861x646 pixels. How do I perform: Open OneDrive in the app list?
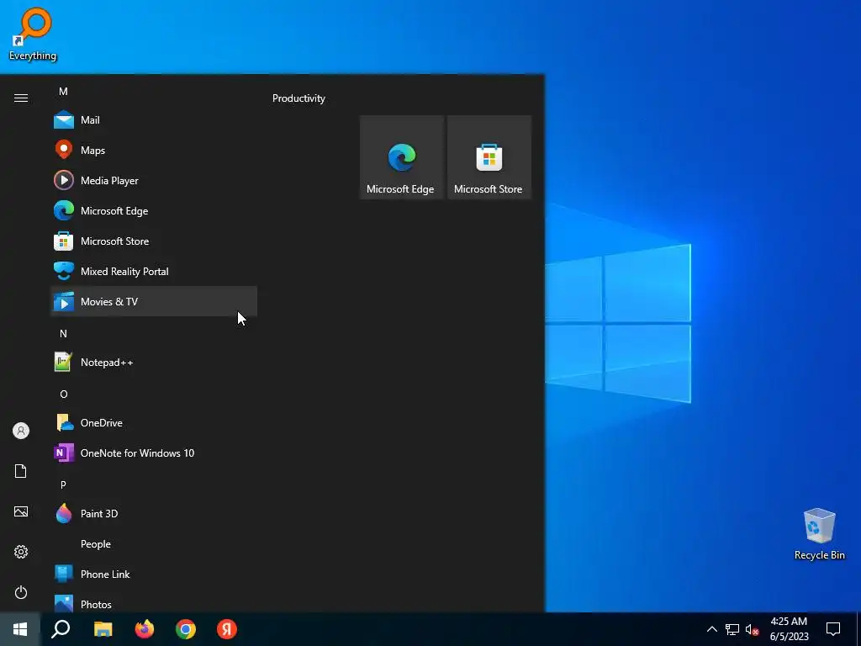tap(154, 422)
